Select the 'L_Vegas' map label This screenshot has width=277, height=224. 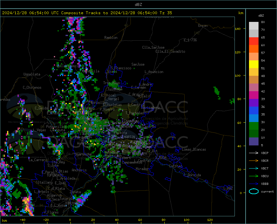pos(39,130)
